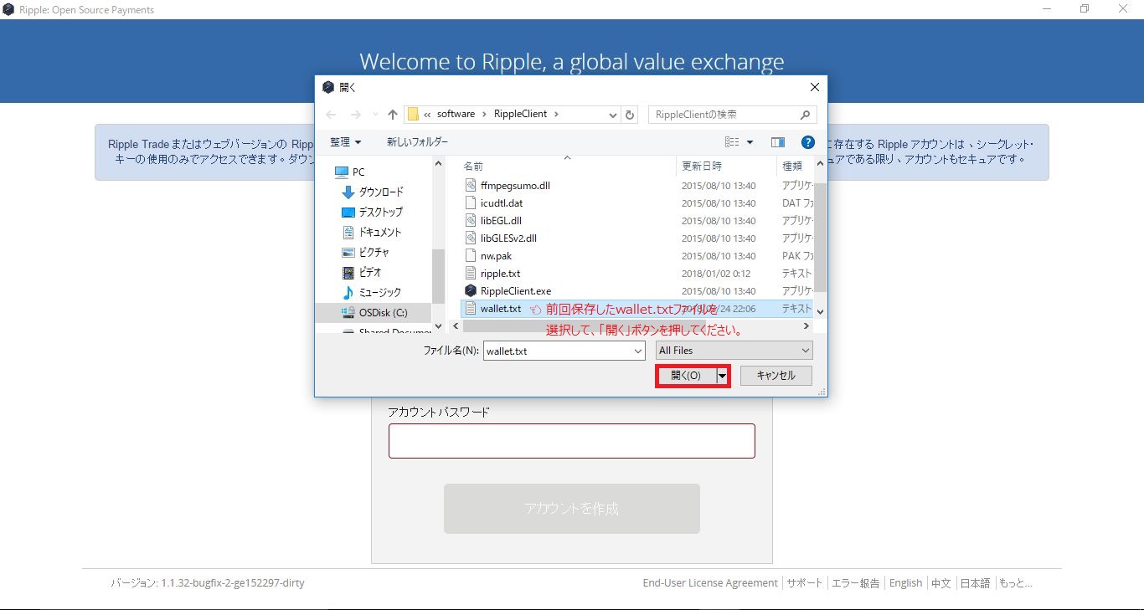Expand the address bar path dropdown

pos(612,114)
